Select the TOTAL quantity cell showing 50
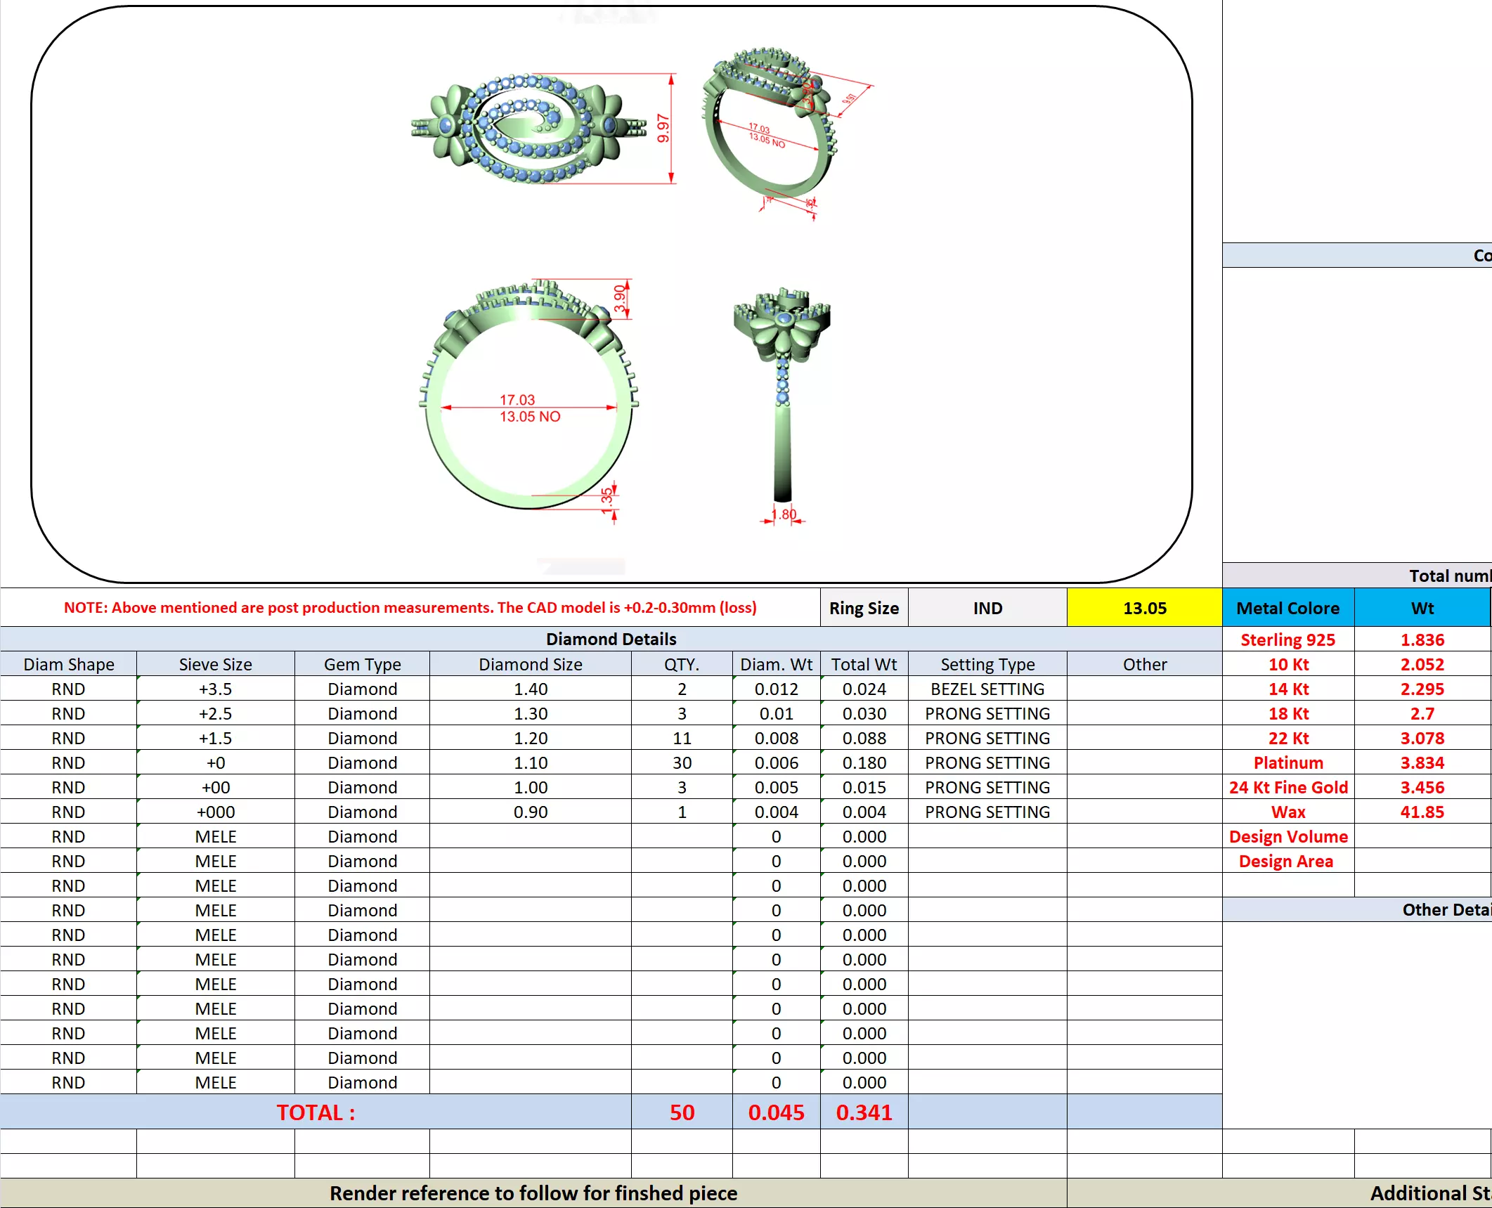1492x1208 pixels. pos(682,1112)
